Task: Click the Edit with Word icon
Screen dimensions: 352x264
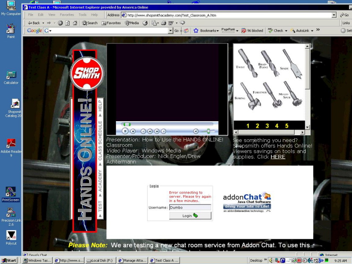Action: point(171,23)
